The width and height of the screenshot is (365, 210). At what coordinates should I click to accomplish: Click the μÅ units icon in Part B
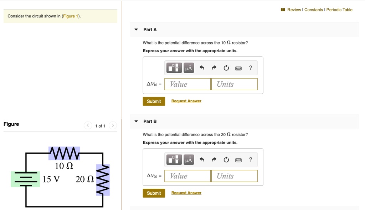tap(188, 159)
